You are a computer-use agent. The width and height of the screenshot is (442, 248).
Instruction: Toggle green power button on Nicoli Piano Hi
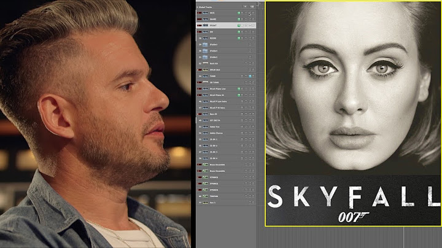239,95
